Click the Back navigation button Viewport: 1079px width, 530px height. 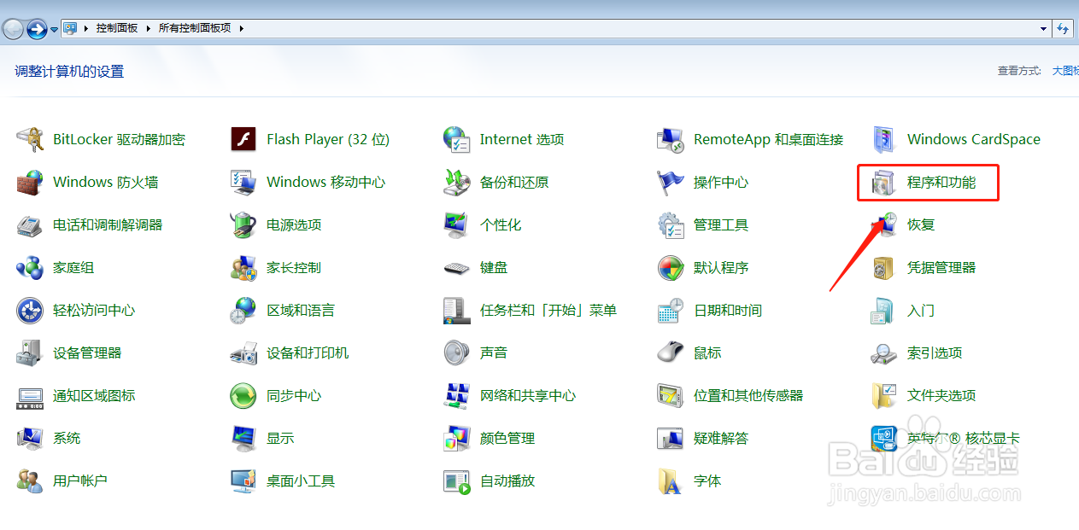13,29
